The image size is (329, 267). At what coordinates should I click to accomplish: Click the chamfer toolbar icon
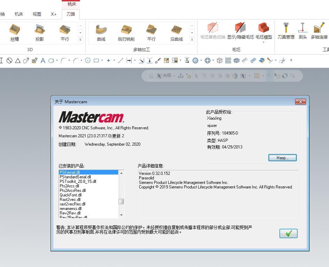click(76, 60)
